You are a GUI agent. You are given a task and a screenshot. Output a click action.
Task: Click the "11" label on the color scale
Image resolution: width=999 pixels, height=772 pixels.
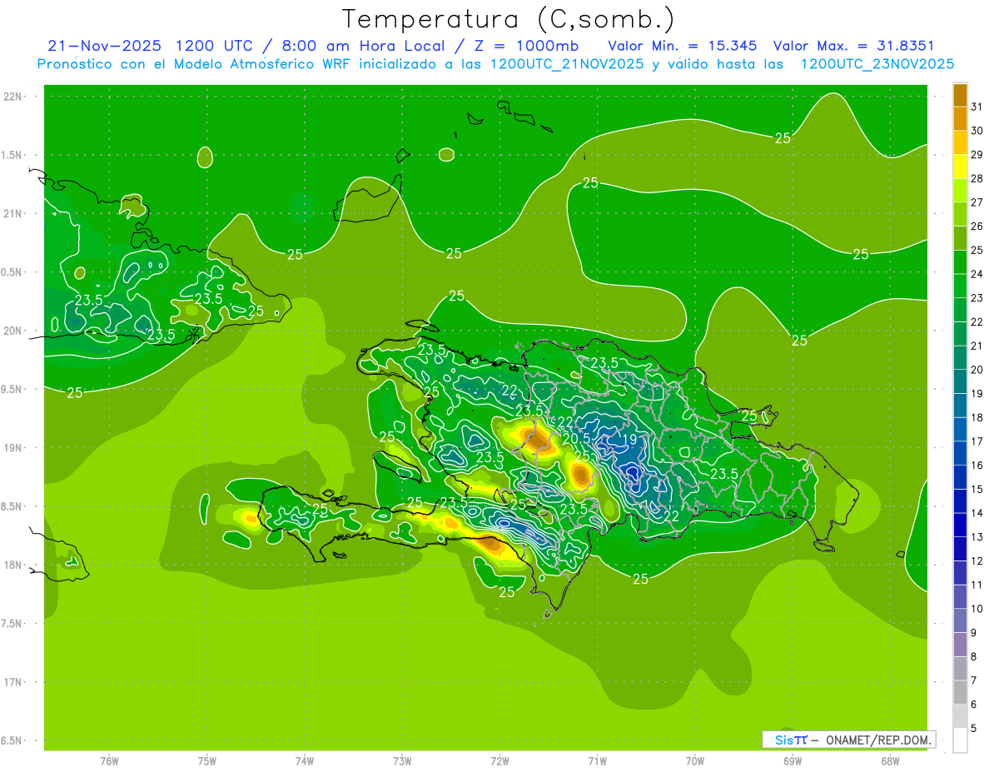point(977,585)
